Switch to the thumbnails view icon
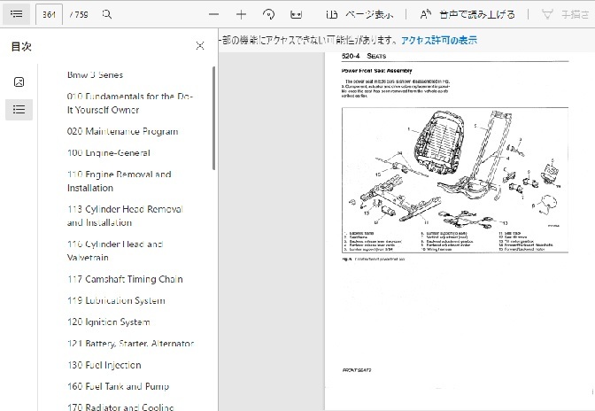595x411 pixels. [19, 81]
